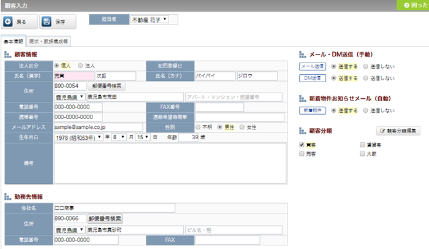This screenshot has height=249, width=429.
Task: Open the 担当者 dropdown
Action: pos(150,20)
